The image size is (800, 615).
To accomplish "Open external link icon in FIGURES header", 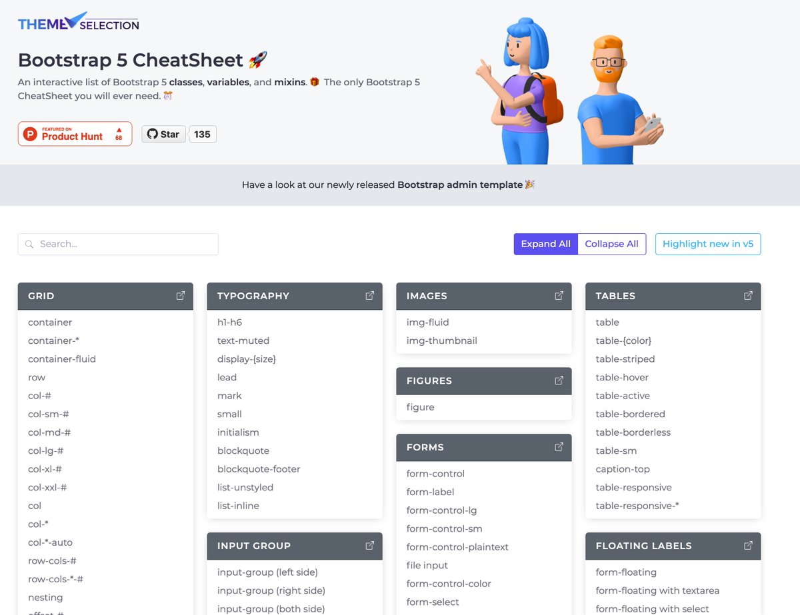I will pos(559,380).
